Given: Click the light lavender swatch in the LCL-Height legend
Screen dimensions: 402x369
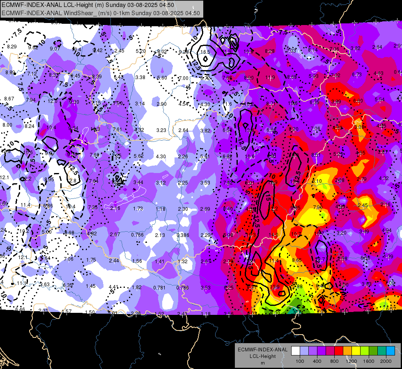Looking at the screenshot, I should point(304,351).
